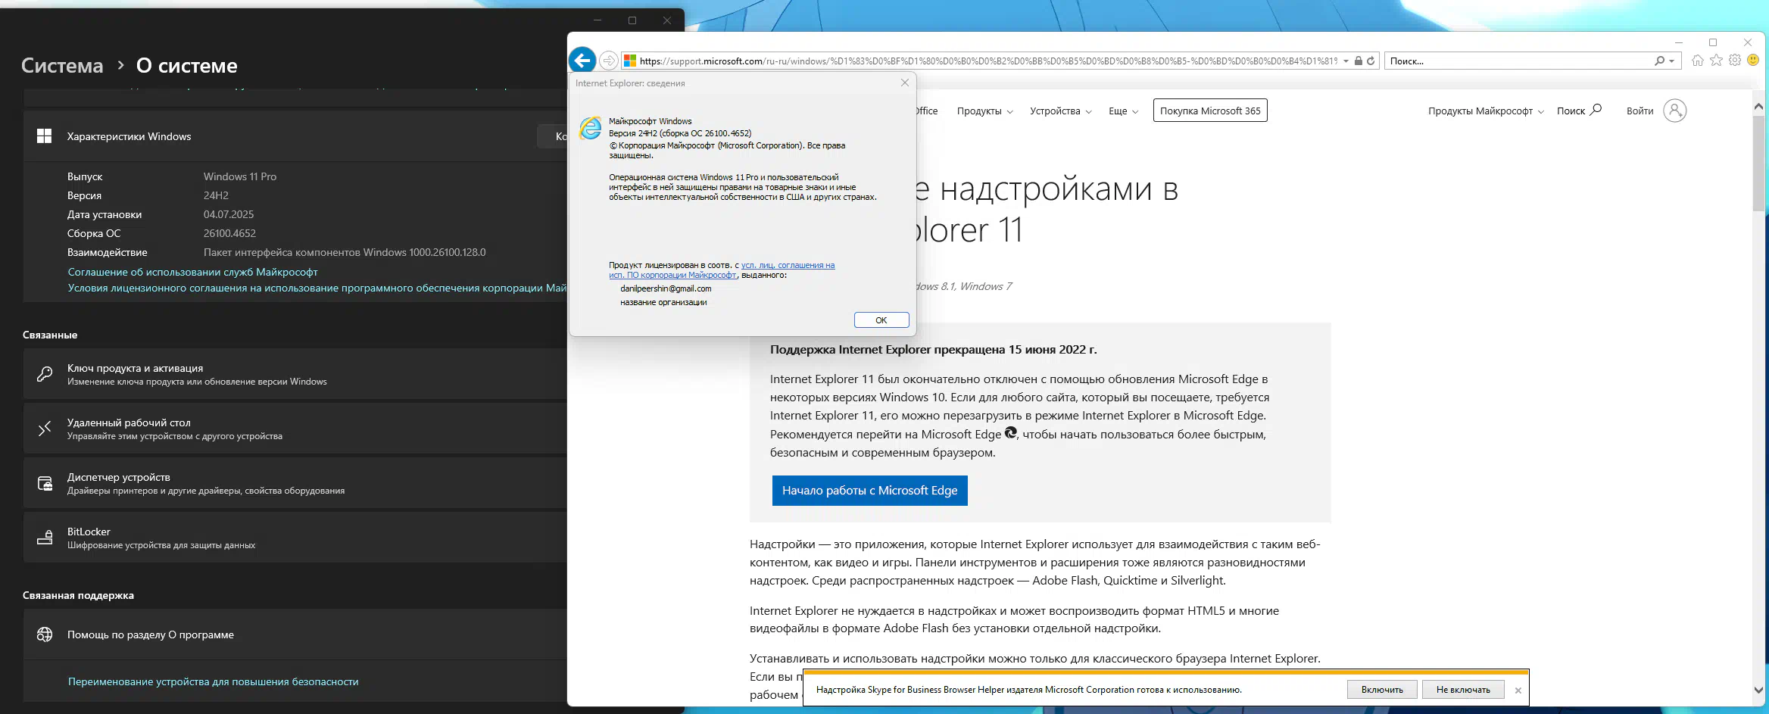This screenshot has width=1769, height=714.
Task: Open the search provider dropdown arrow
Action: coord(1671,61)
